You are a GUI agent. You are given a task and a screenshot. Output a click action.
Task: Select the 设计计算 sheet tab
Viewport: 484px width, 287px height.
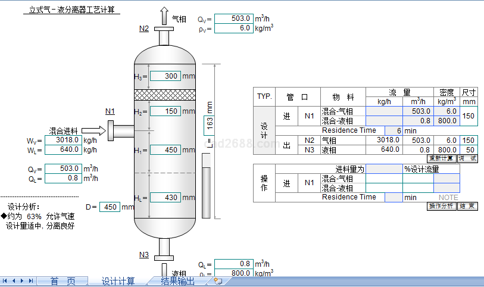coord(118,281)
